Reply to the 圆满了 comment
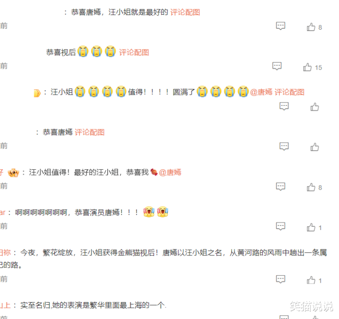This screenshot has height=319, width=339. tap(284, 106)
